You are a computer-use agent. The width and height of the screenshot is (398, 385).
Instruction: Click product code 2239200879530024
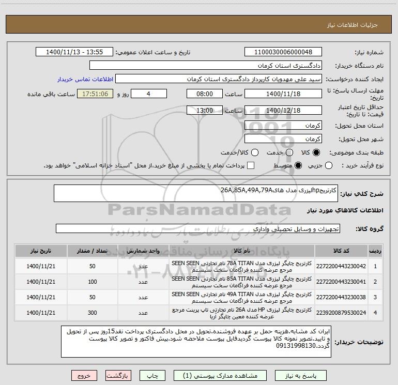click(341, 313)
